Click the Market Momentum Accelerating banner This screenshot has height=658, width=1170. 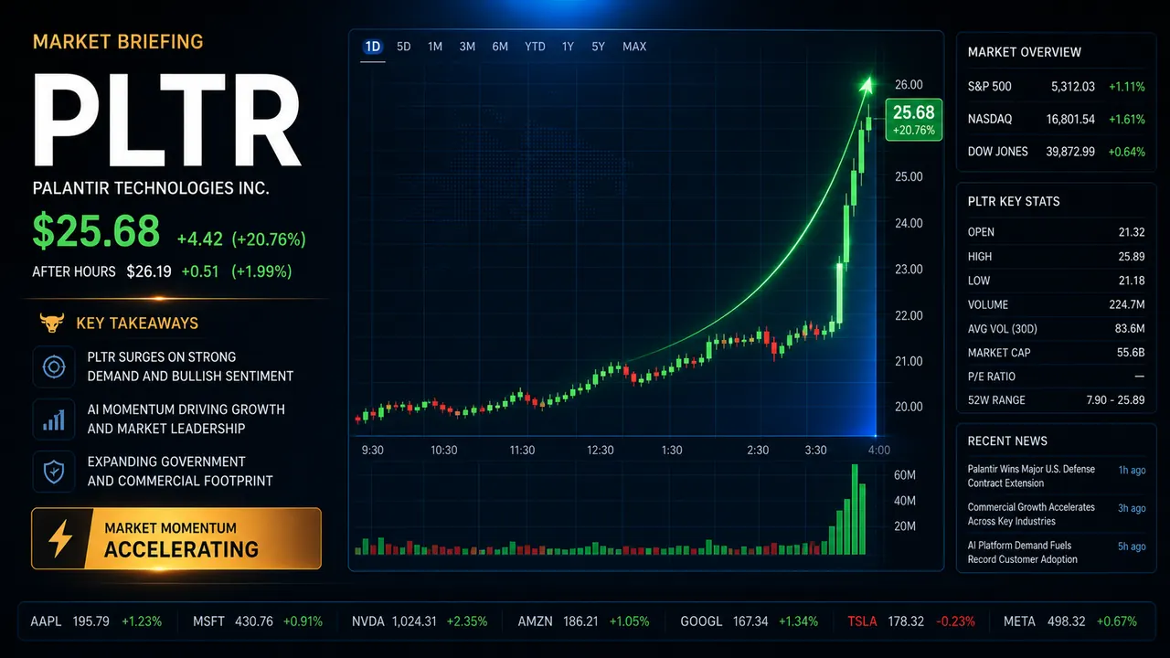click(176, 539)
